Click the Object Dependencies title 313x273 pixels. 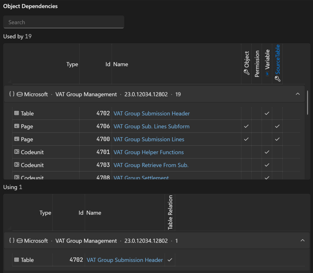coord(30,6)
